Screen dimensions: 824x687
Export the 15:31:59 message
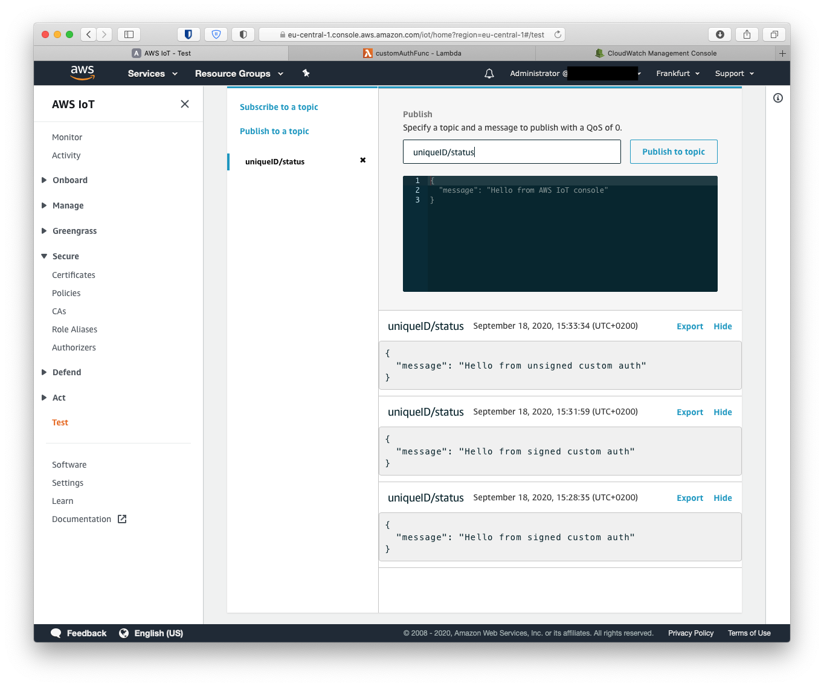pyautogui.click(x=690, y=412)
